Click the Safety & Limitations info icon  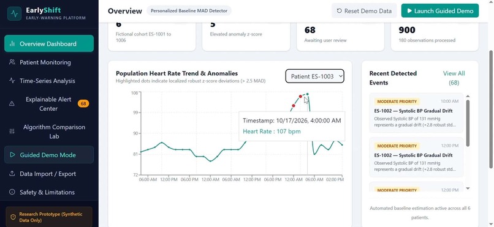click(x=12, y=192)
